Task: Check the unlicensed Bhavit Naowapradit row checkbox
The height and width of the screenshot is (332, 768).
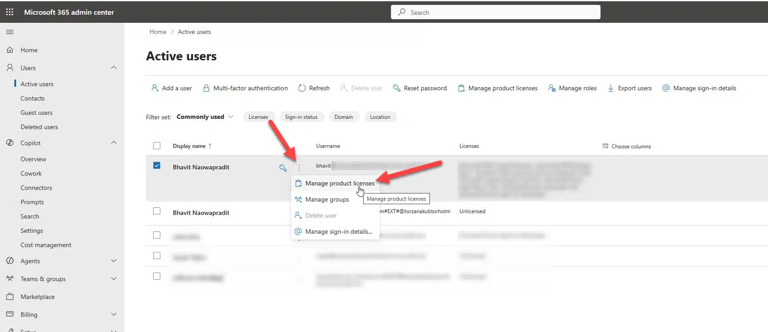Action: pos(157,211)
